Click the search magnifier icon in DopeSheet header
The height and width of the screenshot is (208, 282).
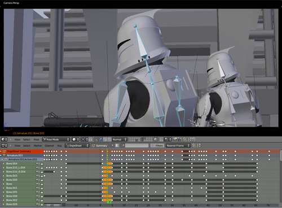point(123,145)
